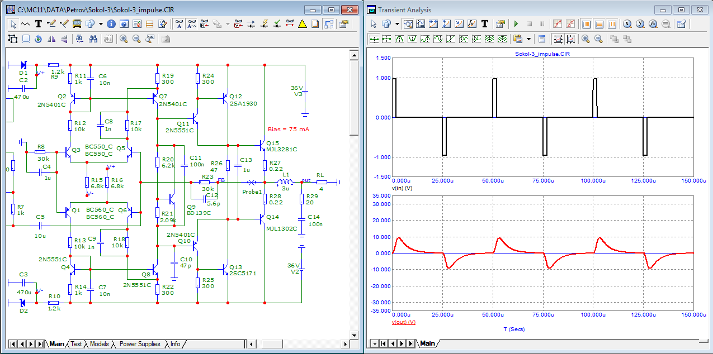Click the Run analysis green play button
Screen dimensions: 713x354
coord(516,24)
